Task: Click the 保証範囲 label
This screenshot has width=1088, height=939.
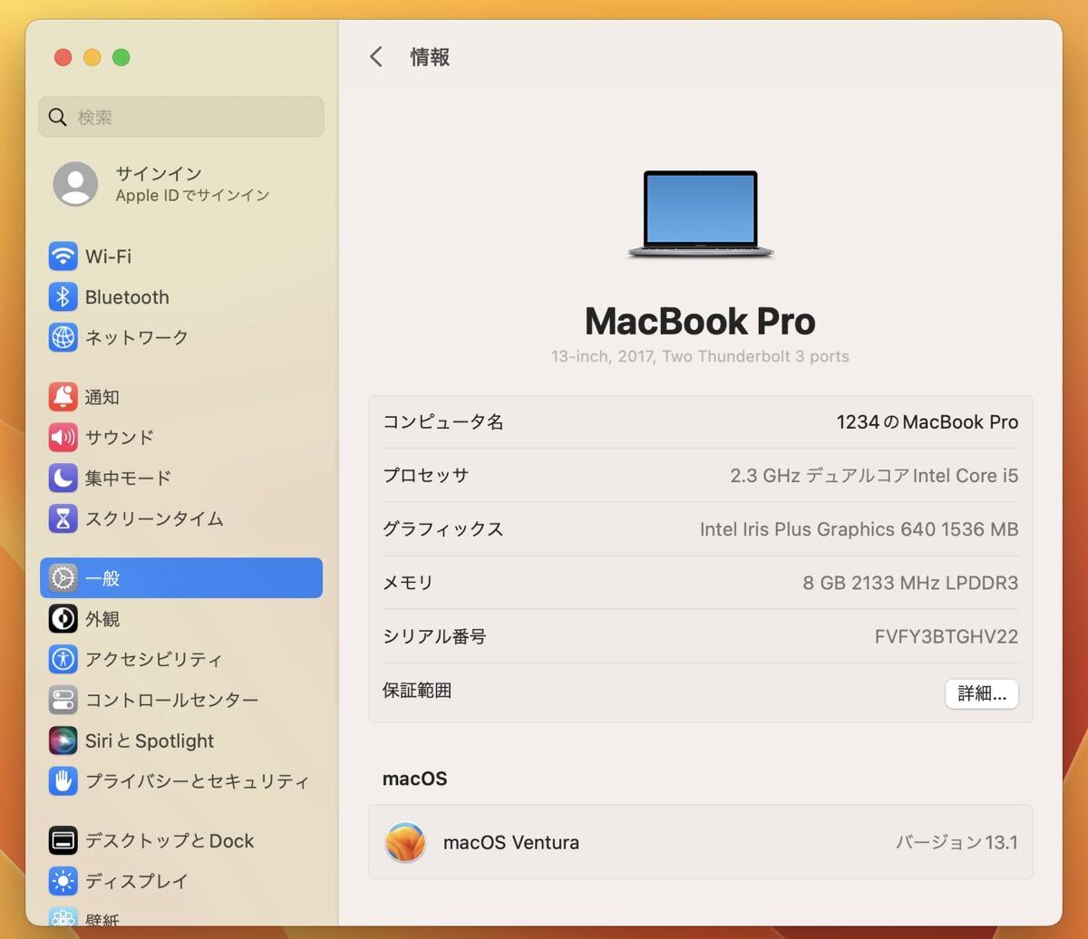Action: click(x=417, y=690)
